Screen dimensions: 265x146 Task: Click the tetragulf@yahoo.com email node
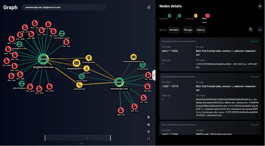76,63
